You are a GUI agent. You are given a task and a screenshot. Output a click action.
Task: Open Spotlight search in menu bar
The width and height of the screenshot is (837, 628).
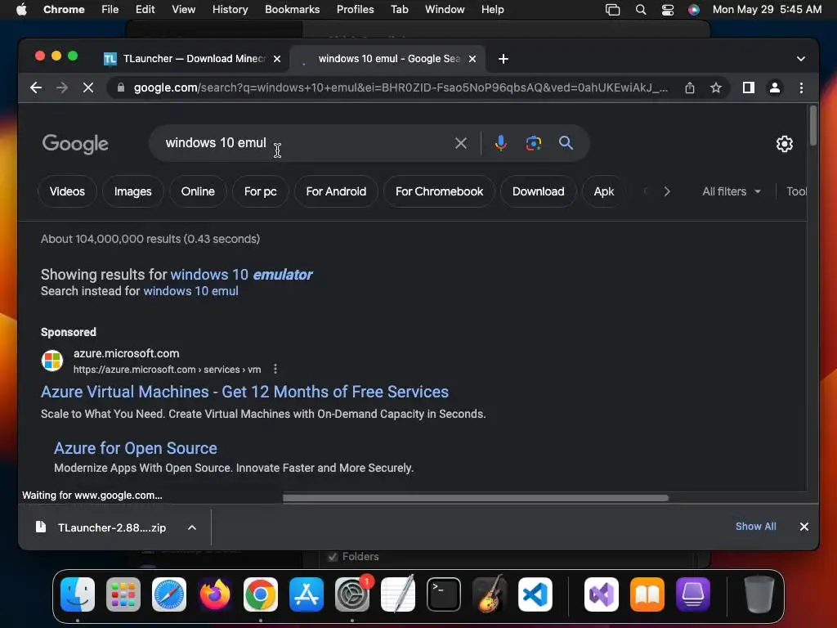641,10
